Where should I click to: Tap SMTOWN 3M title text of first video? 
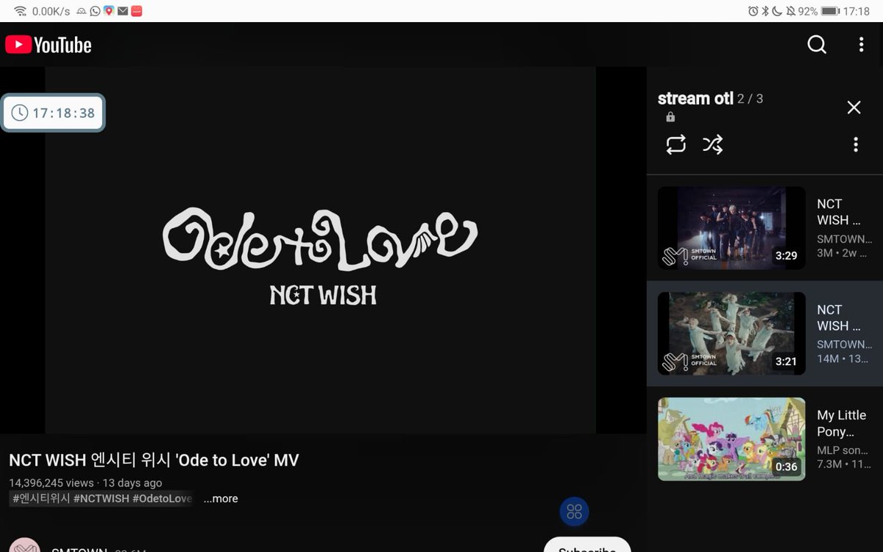[843, 246]
